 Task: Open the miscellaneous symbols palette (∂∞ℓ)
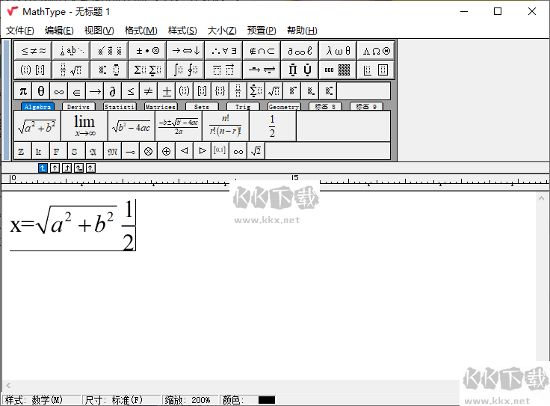300,51
